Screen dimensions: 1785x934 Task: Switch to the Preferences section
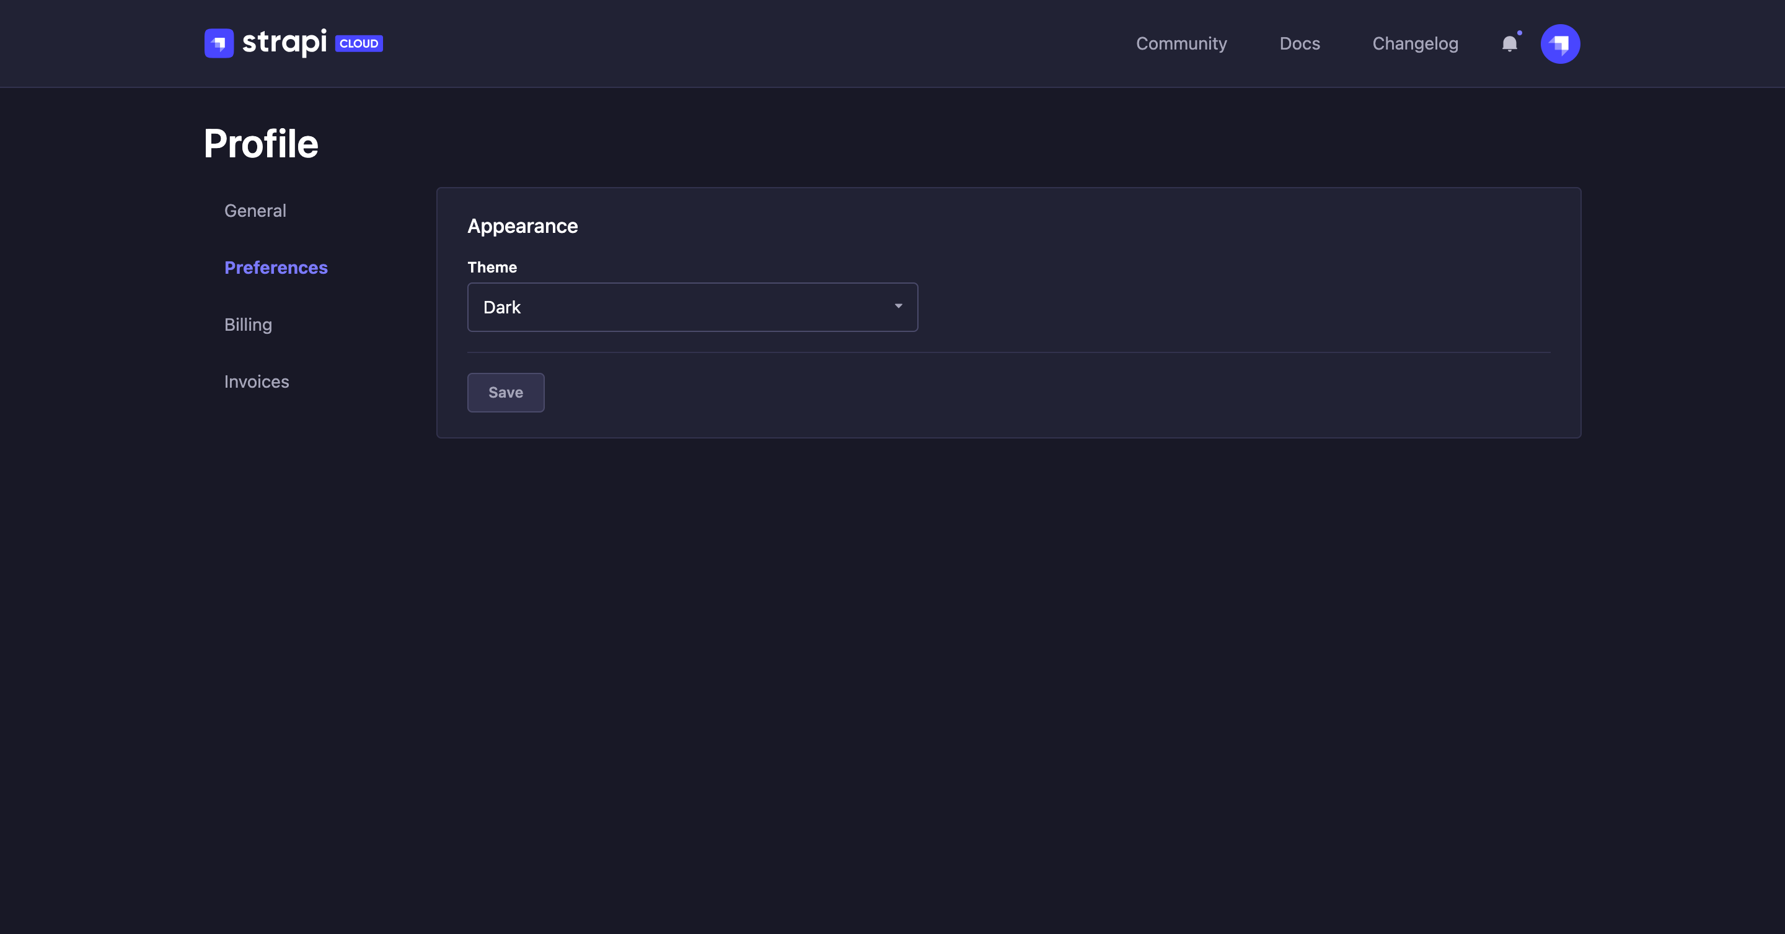pyautogui.click(x=276, y=267)
